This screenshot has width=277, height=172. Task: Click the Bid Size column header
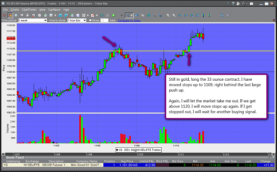click(x=178, y=161)
